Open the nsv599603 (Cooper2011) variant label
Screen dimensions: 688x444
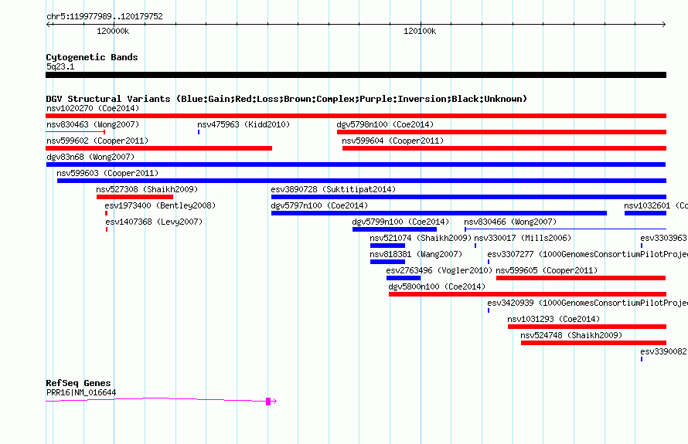click(107, 173)
